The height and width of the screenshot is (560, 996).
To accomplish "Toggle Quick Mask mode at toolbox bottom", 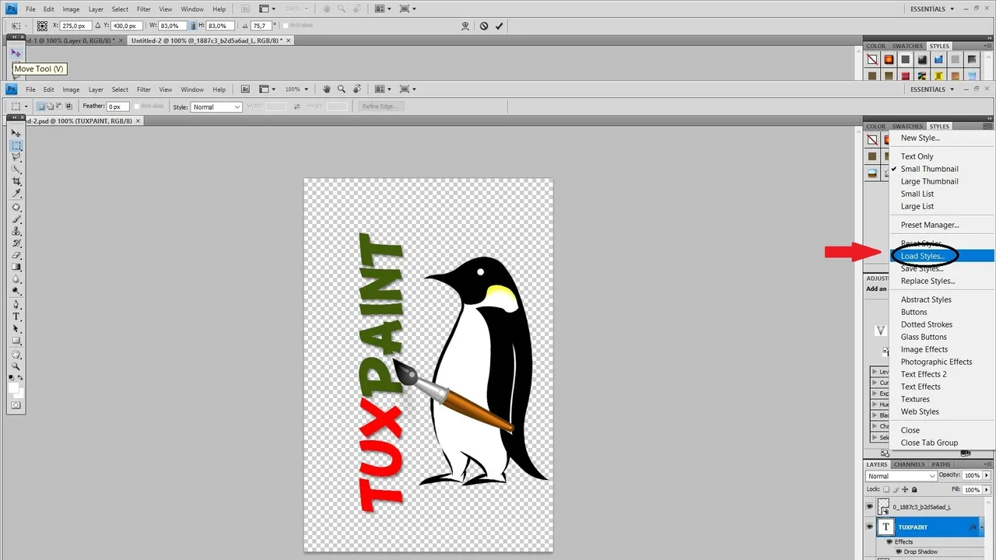I will point(16,405).
